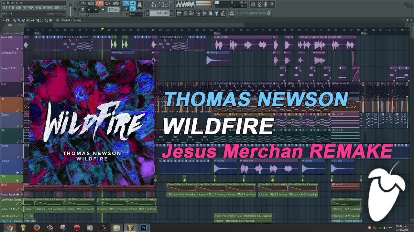Click the Verse timeline marker
Viewport: 414px width, 232px height.
[x=217, y=33]
